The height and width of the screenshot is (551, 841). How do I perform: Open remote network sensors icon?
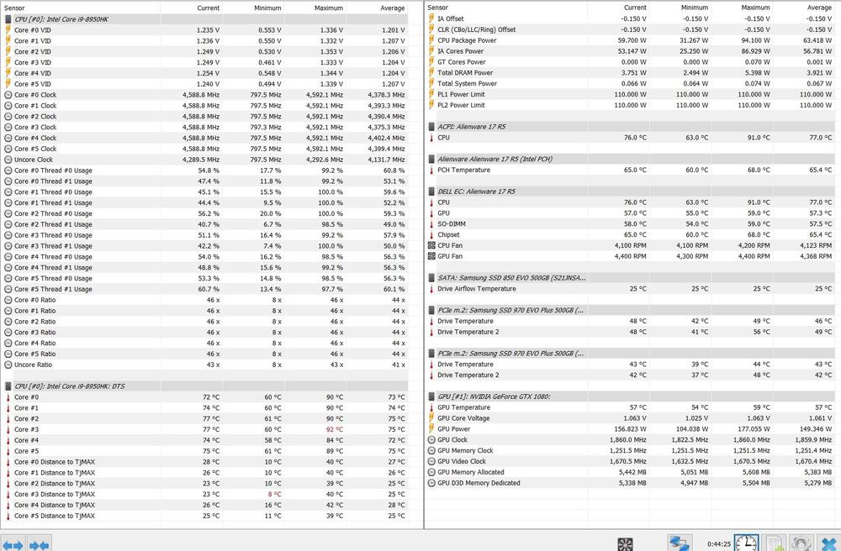[x=680, y=544]
